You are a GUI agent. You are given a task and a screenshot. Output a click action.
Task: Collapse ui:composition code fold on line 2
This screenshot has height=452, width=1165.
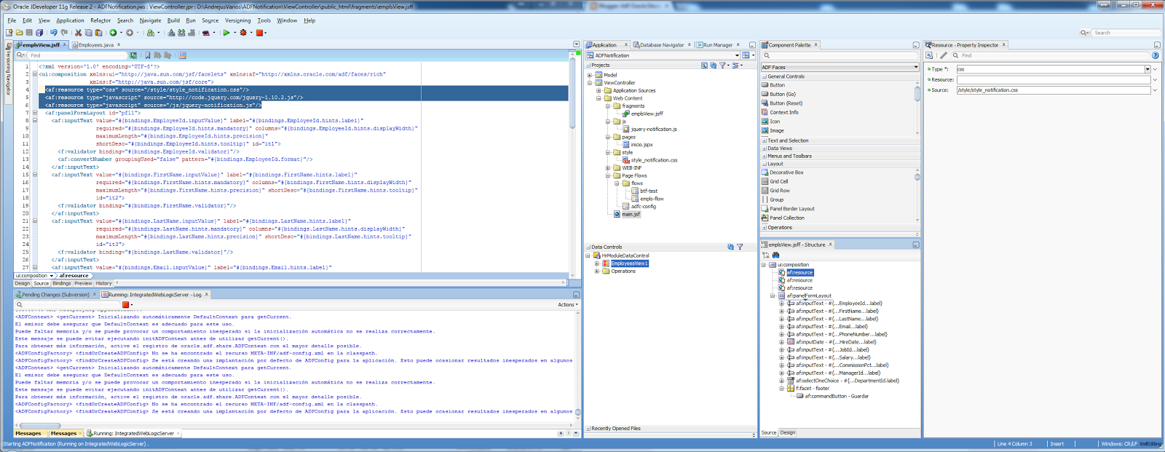(34, 74)
